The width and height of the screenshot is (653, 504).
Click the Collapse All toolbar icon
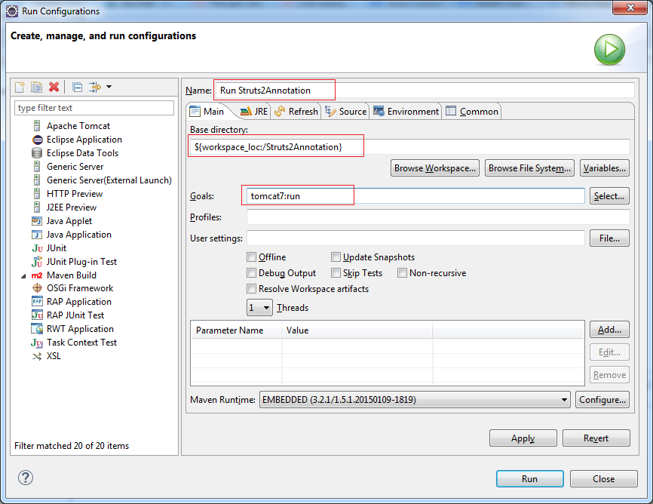pyautogui.click(x=77, y=87)
